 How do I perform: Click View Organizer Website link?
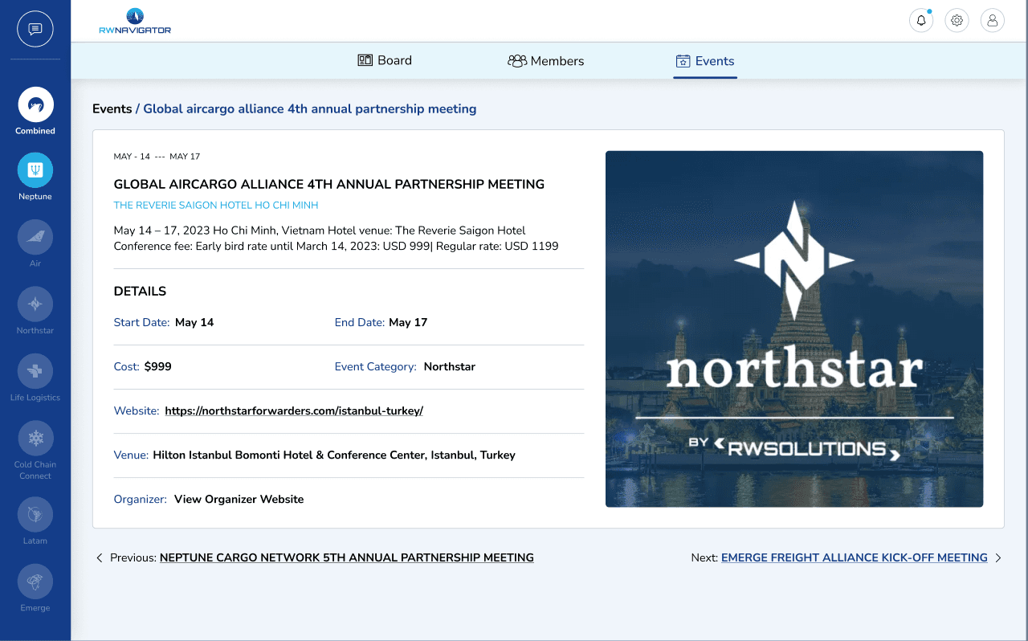[239, 500]
